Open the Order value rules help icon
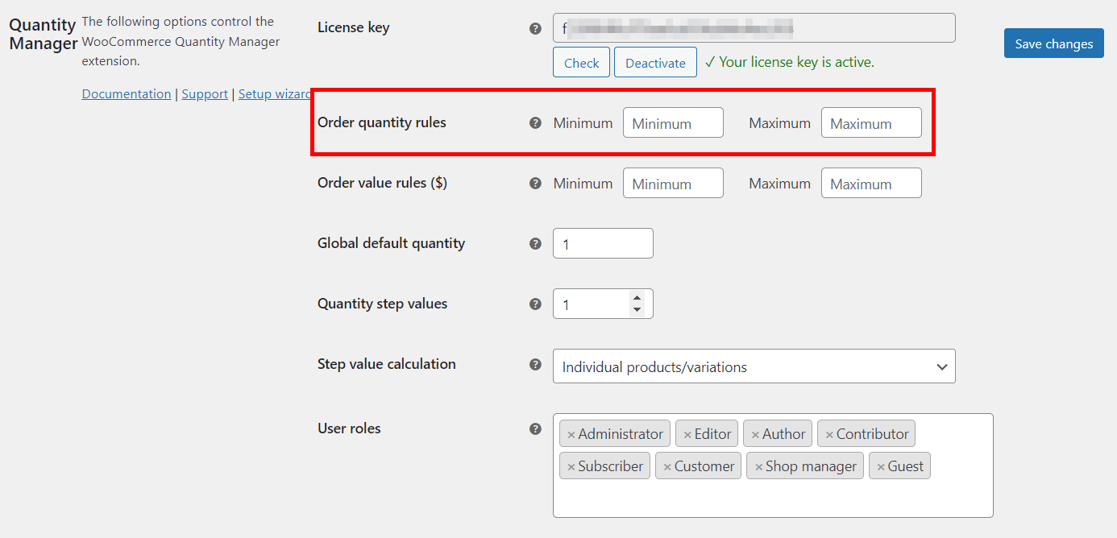The height and width of the screenshot is (538, 1117). pyautogui.click(x=535, y=183)
